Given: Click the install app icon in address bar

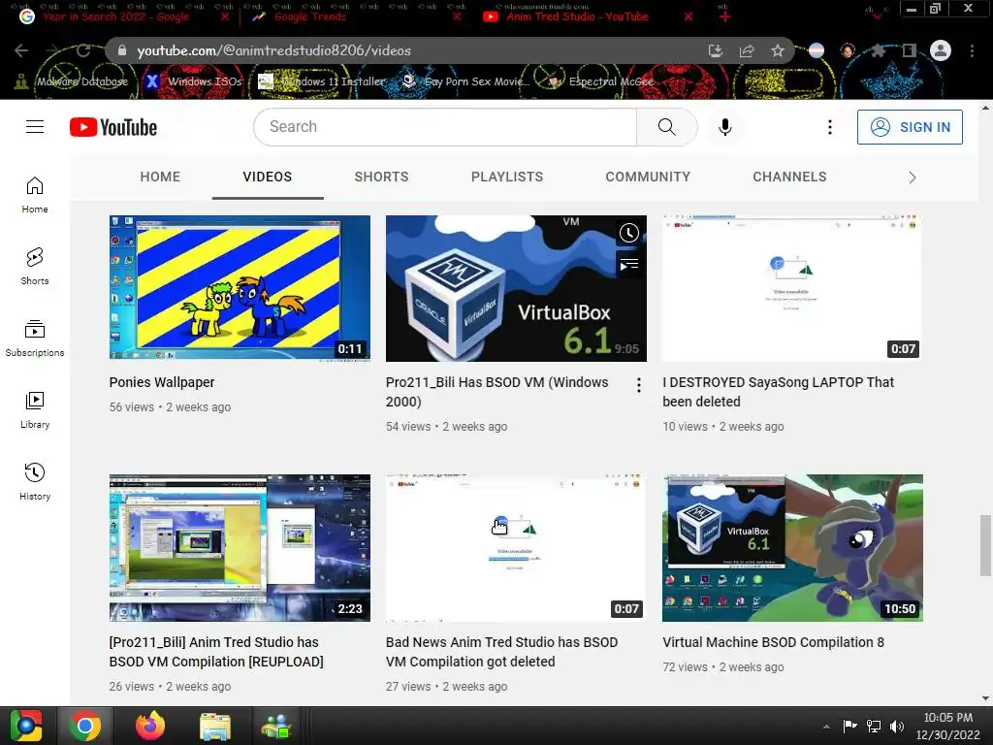Looking at the screenshot, I should (x=716, y=50).
